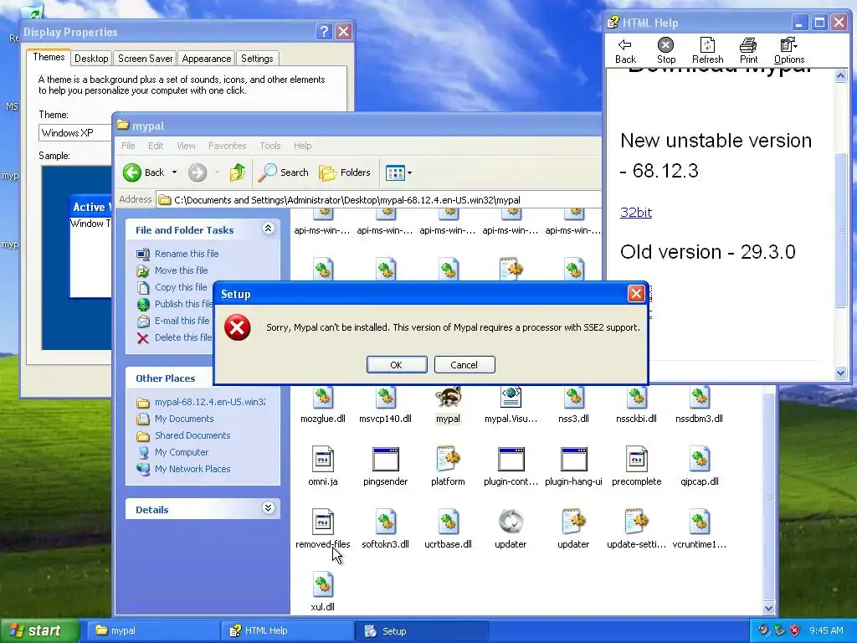Switch to Appearance tab in Display Properties
This screenshot has width=857, height=643.
[x=206, y=59]
